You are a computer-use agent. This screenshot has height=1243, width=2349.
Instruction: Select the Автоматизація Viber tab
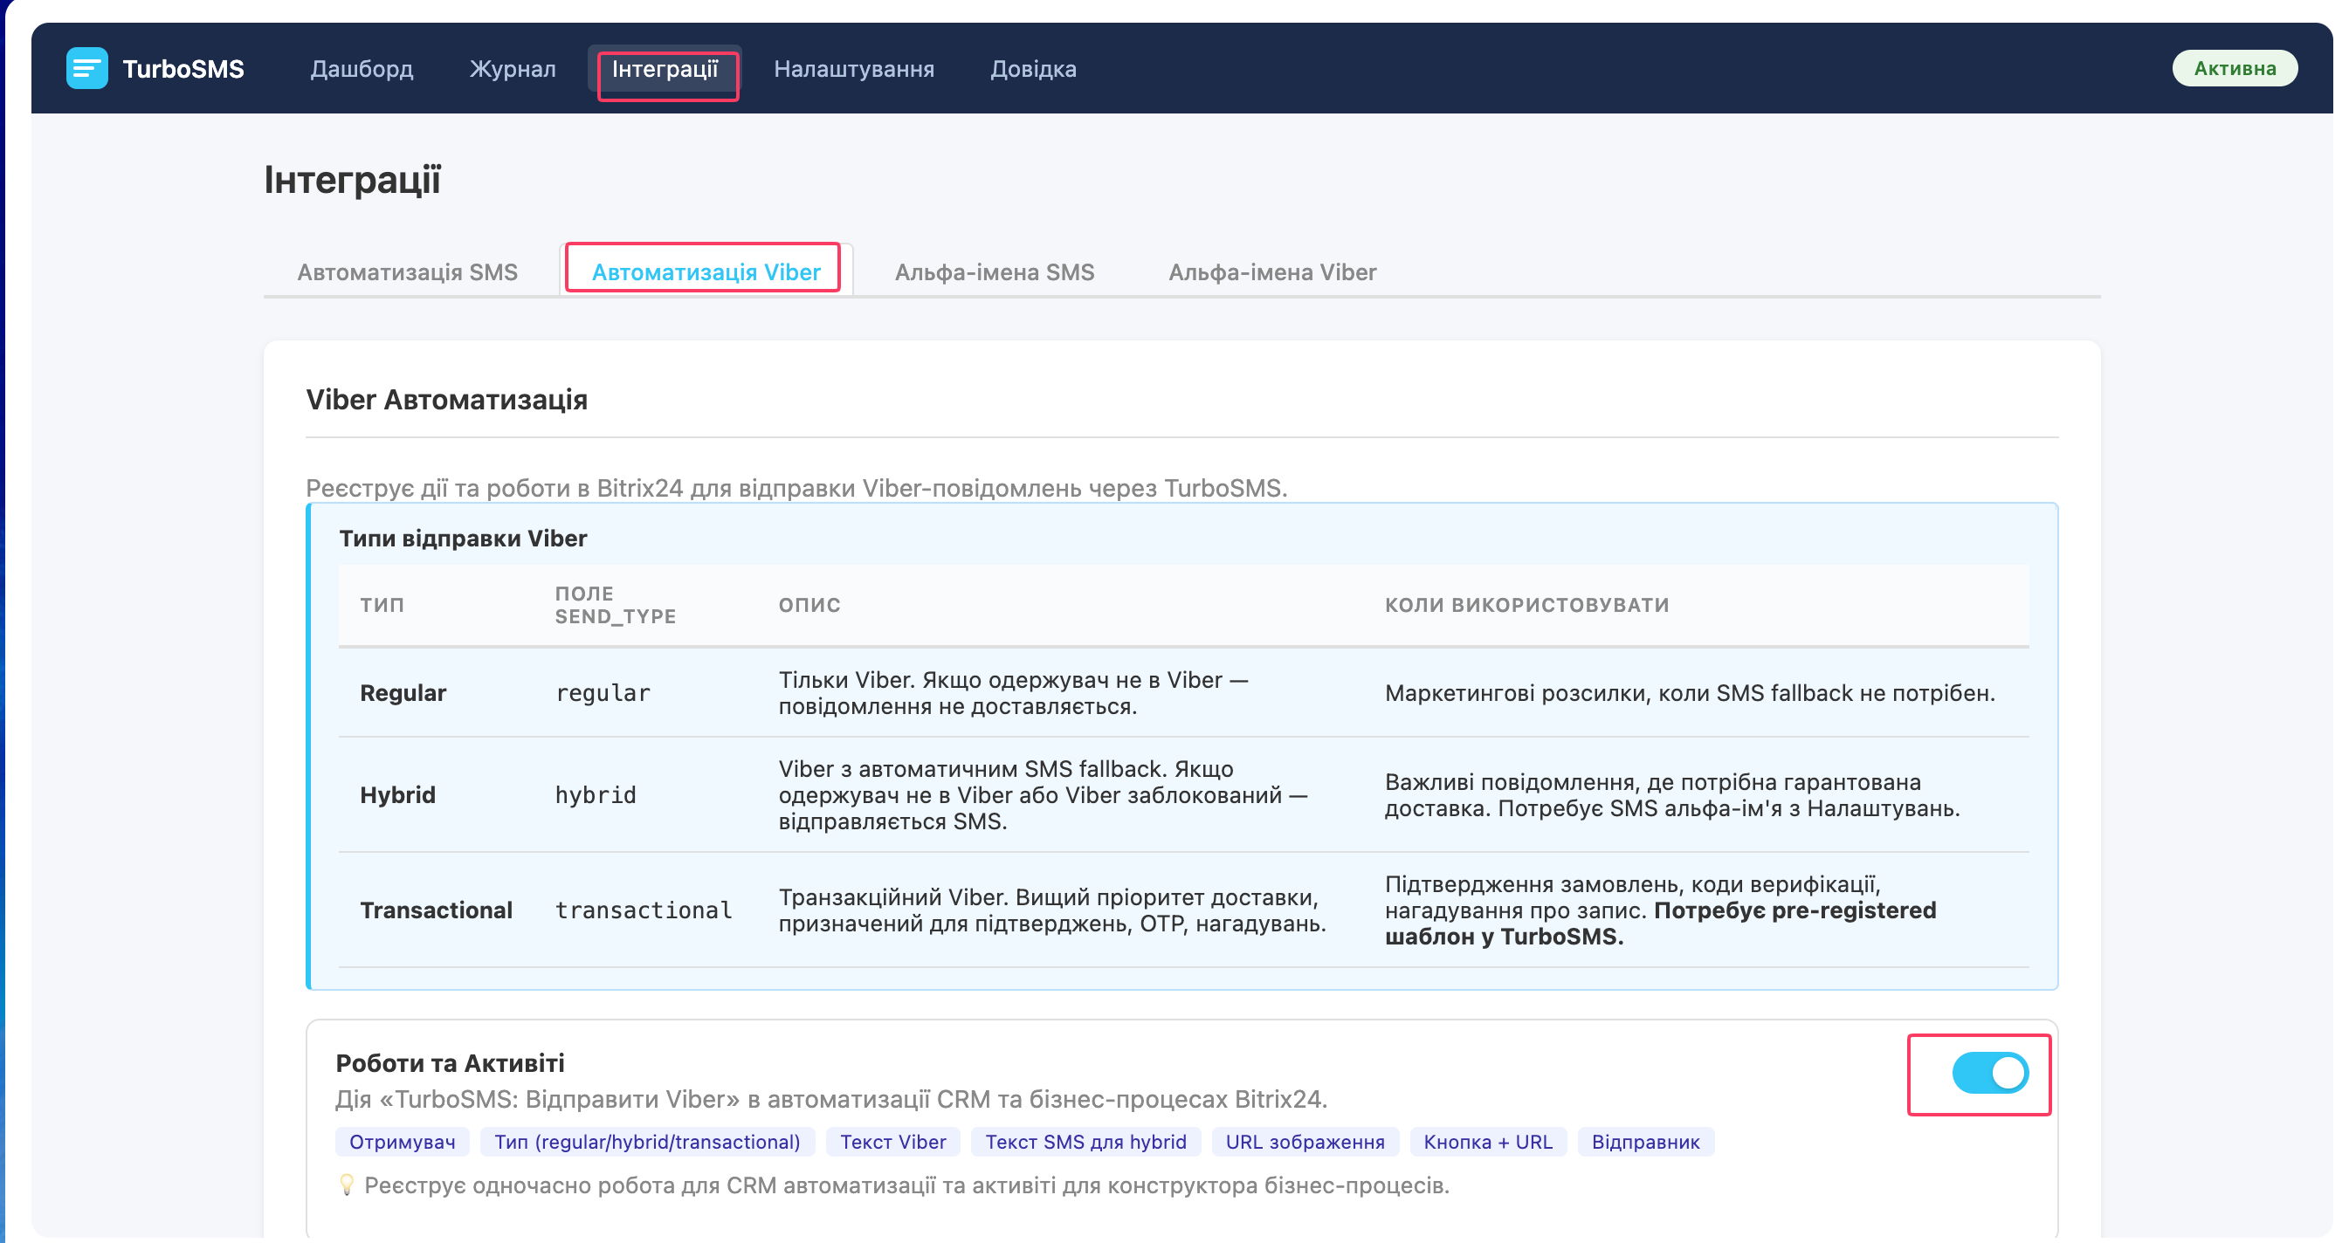[706, 271]
